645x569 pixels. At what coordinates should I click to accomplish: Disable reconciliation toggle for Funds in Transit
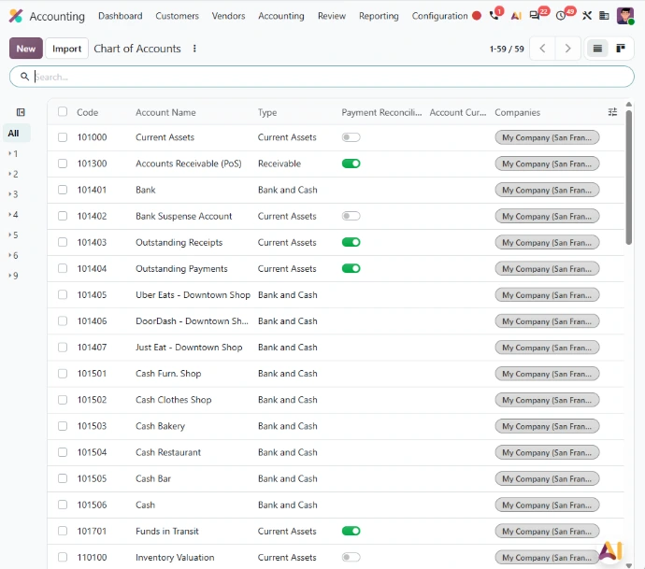pyautogui.click(x=351, y=531)
